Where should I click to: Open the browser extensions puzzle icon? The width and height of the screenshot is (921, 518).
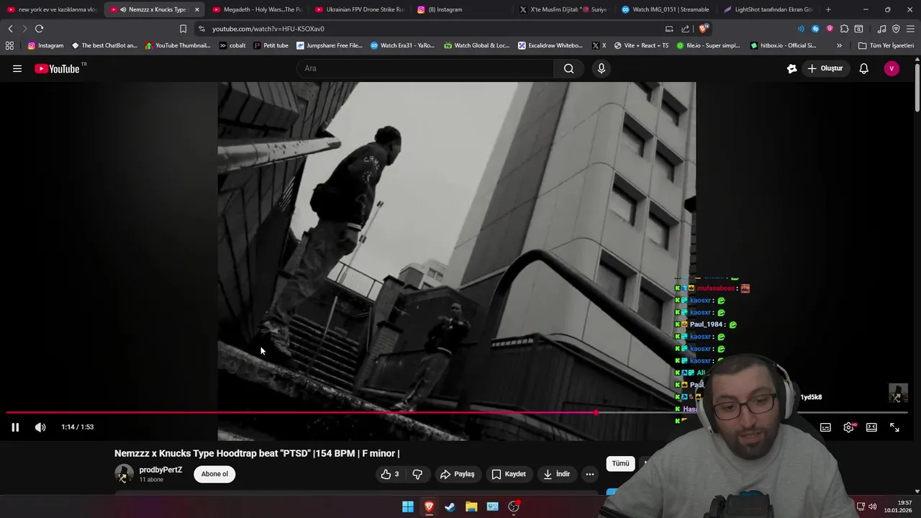pos(844,29)
